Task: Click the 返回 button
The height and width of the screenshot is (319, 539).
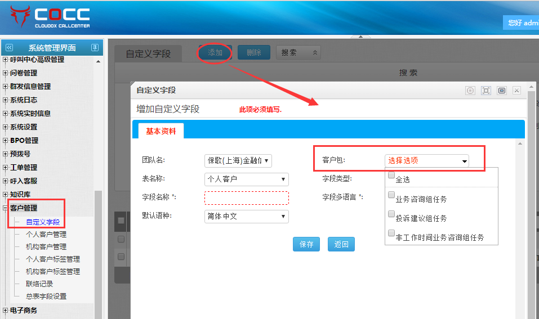Action: (341, 244)
